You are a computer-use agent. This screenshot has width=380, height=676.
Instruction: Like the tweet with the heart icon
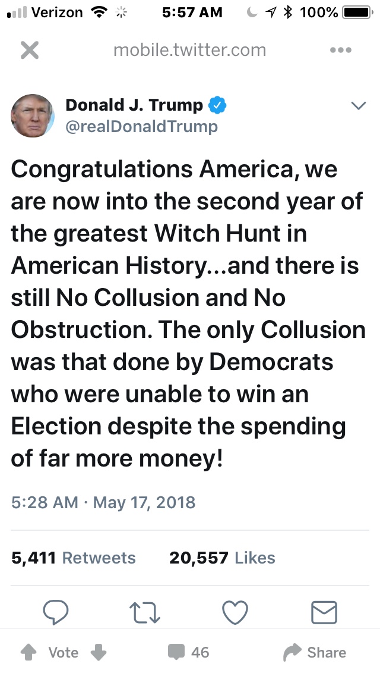point(235,612)
